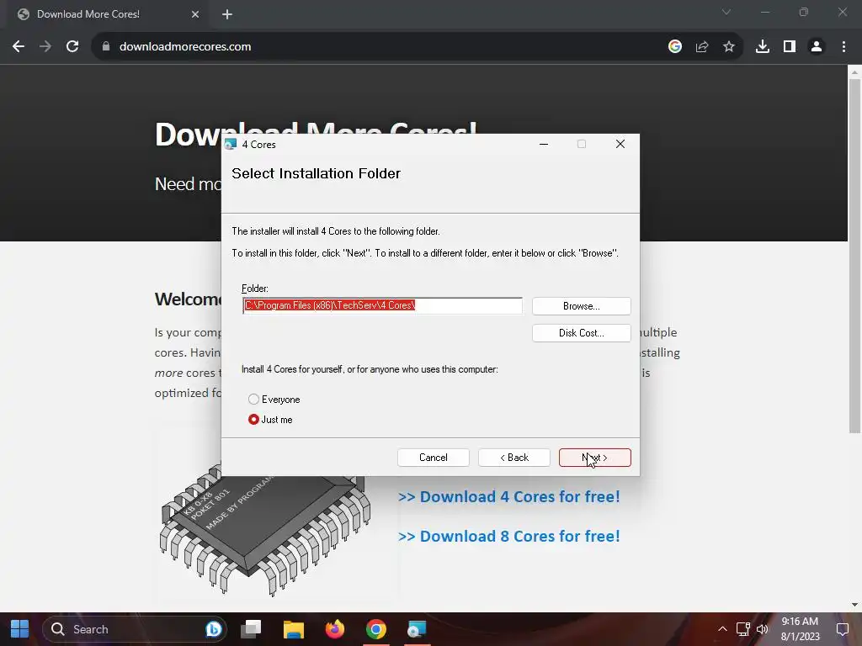Cancel the 4 Cores installer
862x646 pixels.
pyautogui.click(x=434, y=458)
